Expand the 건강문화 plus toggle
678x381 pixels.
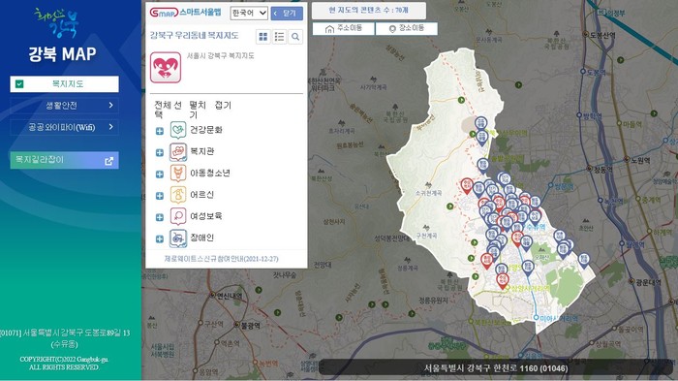(x=160, y=131)
